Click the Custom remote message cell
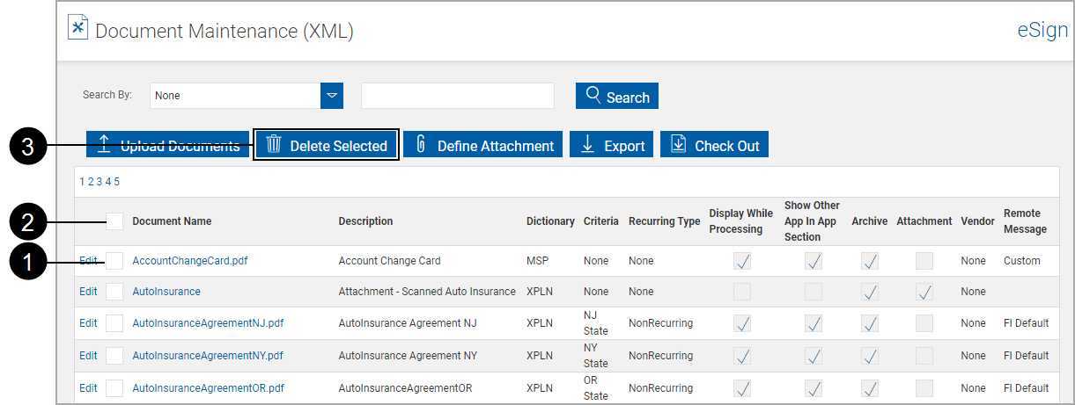 coord(1021,261)
